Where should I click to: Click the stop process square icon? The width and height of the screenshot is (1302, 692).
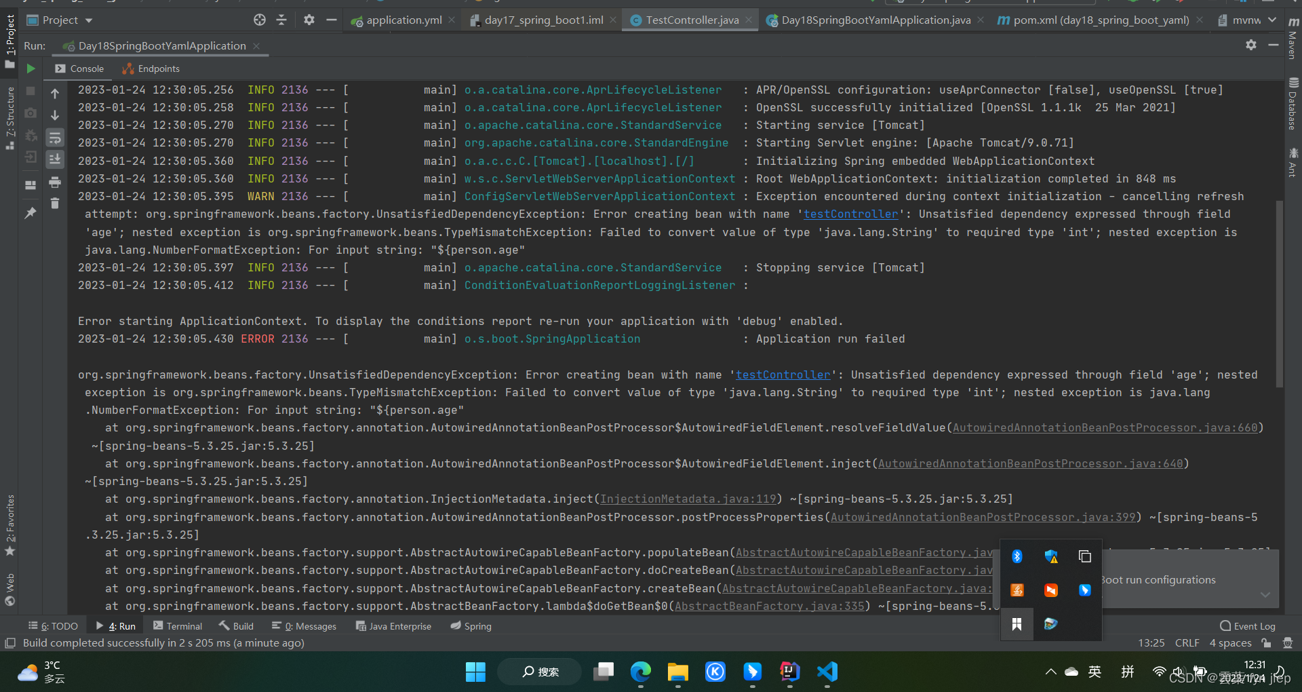click(31, 91)
